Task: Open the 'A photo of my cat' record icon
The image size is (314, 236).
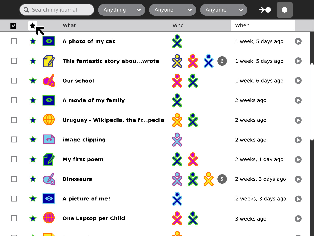Action: [49, 41]
